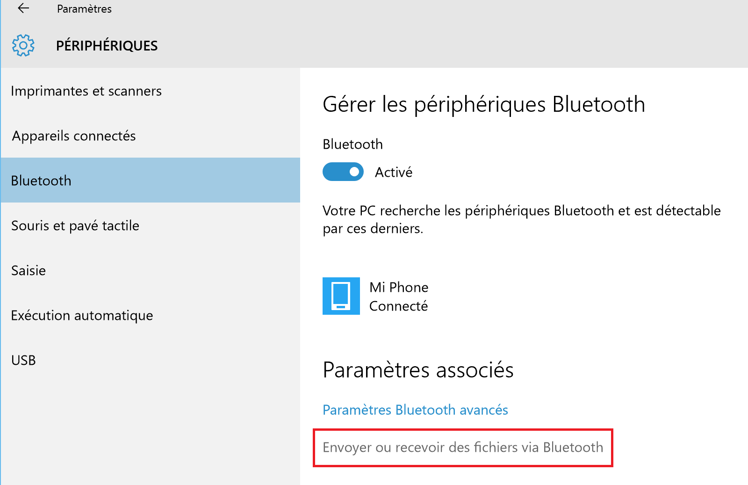Turn off the Bluetooth toggle switch
The height and width of the screenshot is (485, 748).
(x=343, y=172)
